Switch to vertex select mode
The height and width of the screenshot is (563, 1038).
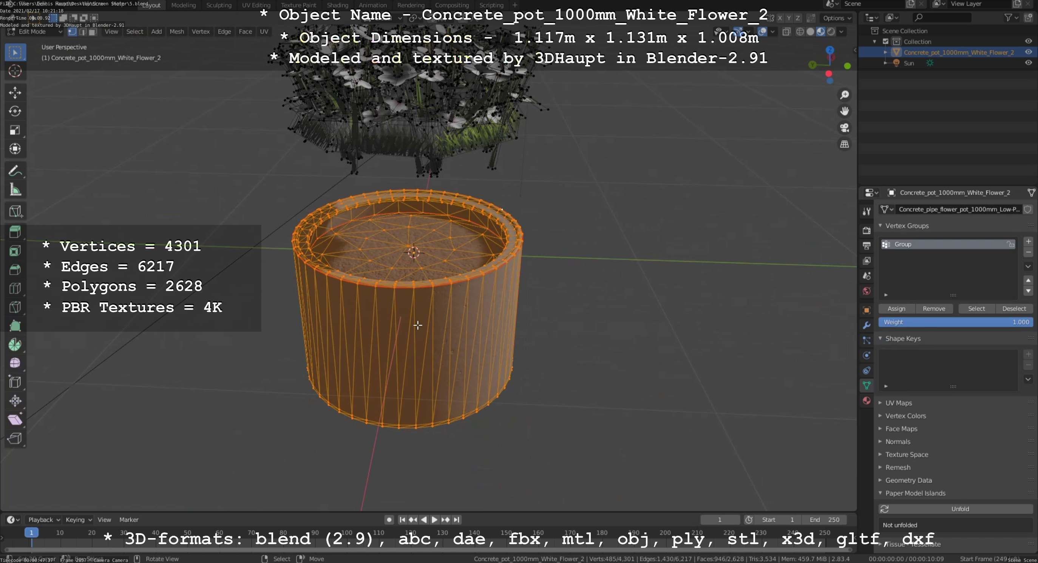[x=72, y=32]
